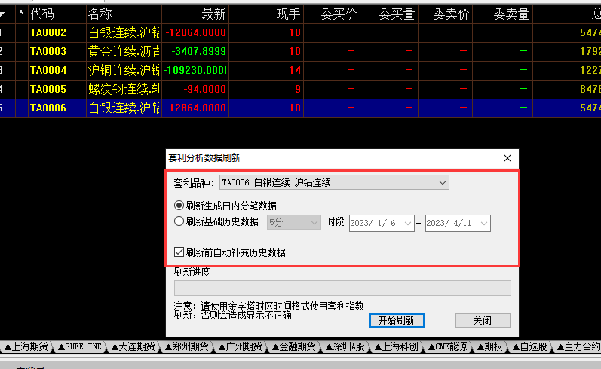
Task: Select row TA0005 code cell
Action: pyautogui.click(x=57, y=89)
